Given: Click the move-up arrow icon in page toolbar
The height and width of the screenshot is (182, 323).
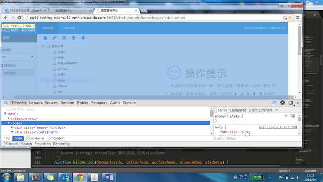Looking at the screenshot, I should click(x=74, y=38).
